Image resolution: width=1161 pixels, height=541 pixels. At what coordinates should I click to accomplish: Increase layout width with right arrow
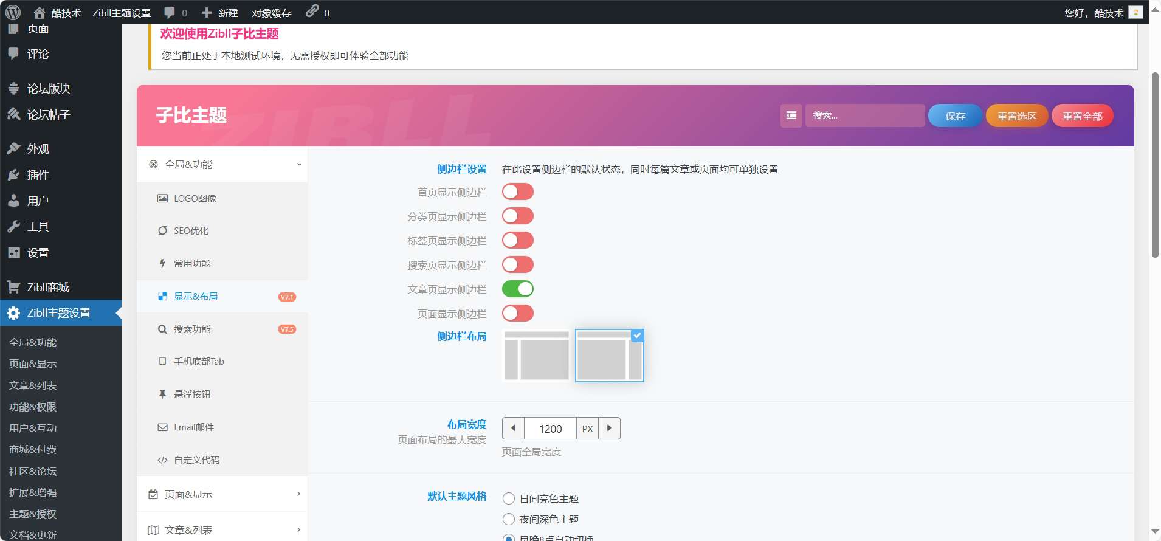click(x=609, y=429)
